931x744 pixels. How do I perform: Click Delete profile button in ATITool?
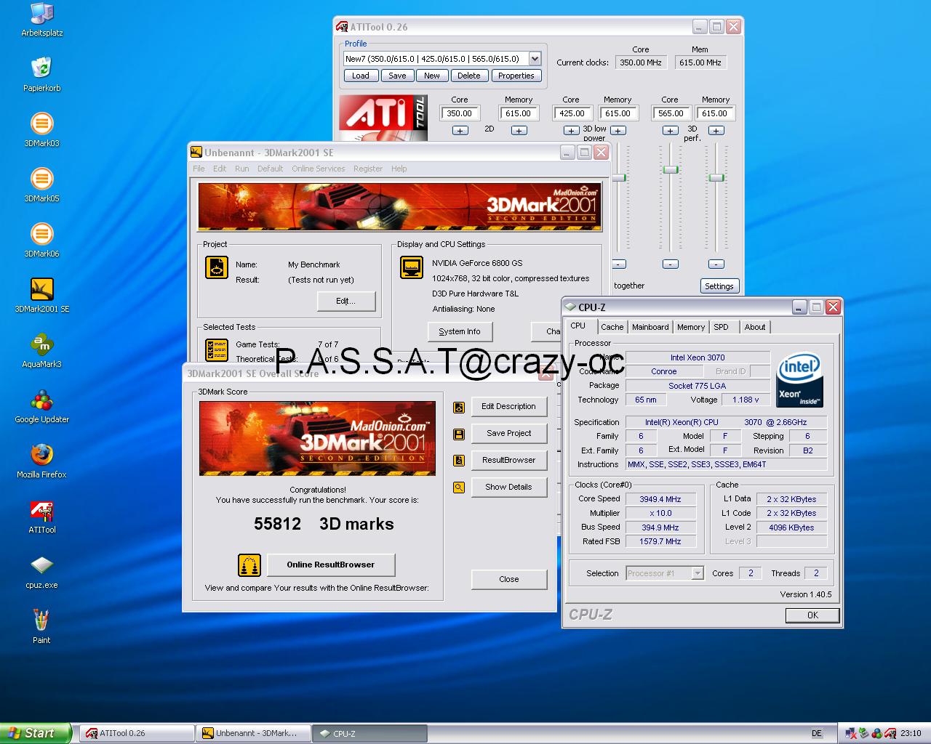click(x=469, y=76)
